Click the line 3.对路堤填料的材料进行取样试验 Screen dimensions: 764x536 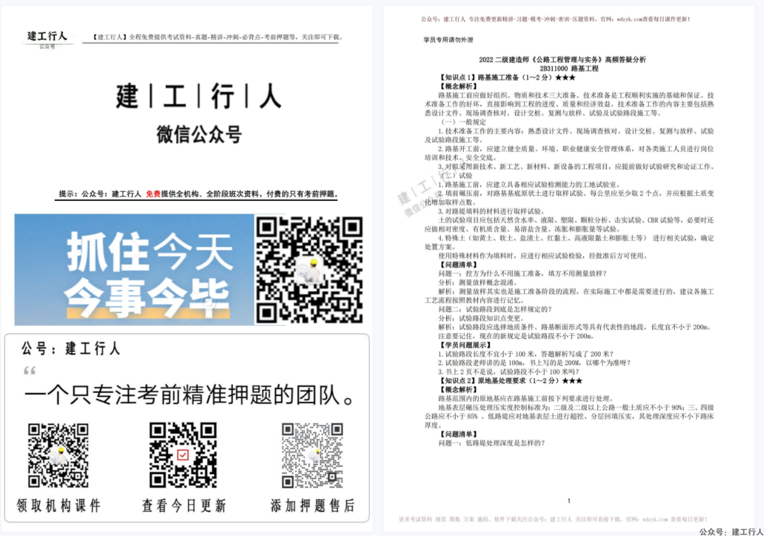click(491, 212)
